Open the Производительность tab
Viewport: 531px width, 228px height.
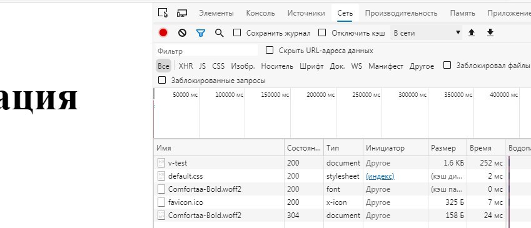coord(401,13)
